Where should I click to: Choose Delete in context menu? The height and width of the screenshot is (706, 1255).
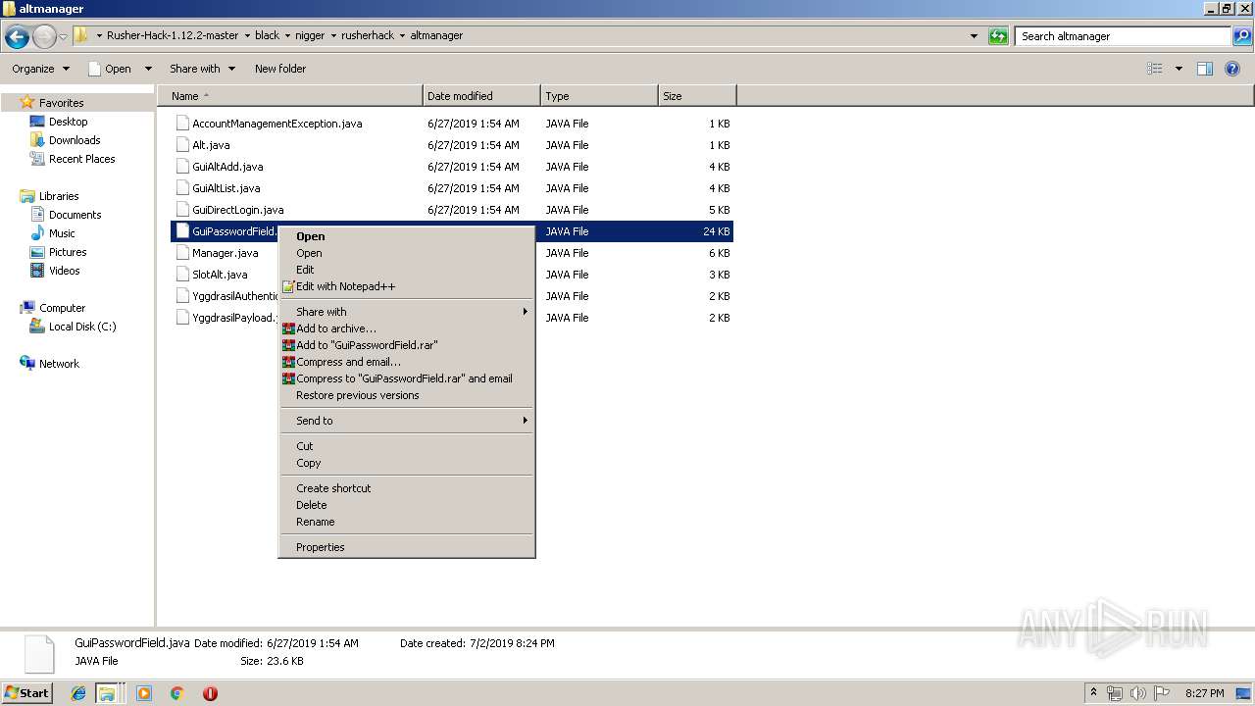pyautogui.click(x=407, y=505)
